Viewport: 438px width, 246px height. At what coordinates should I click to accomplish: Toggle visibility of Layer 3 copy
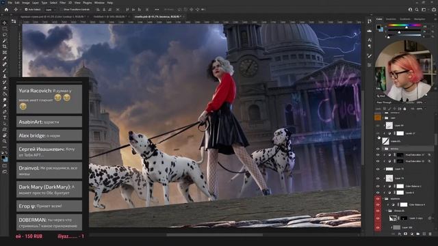pyautogui.click(x=378, y=218)
